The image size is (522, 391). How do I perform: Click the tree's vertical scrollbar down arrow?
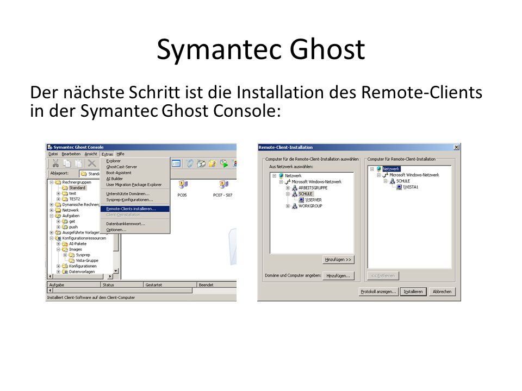pos(116,271)
